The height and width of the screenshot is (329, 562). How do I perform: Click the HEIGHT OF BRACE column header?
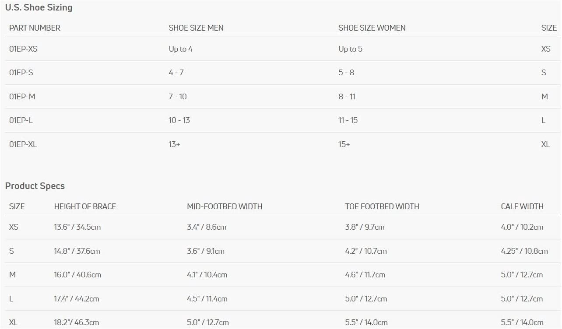[x=85, y=206]
